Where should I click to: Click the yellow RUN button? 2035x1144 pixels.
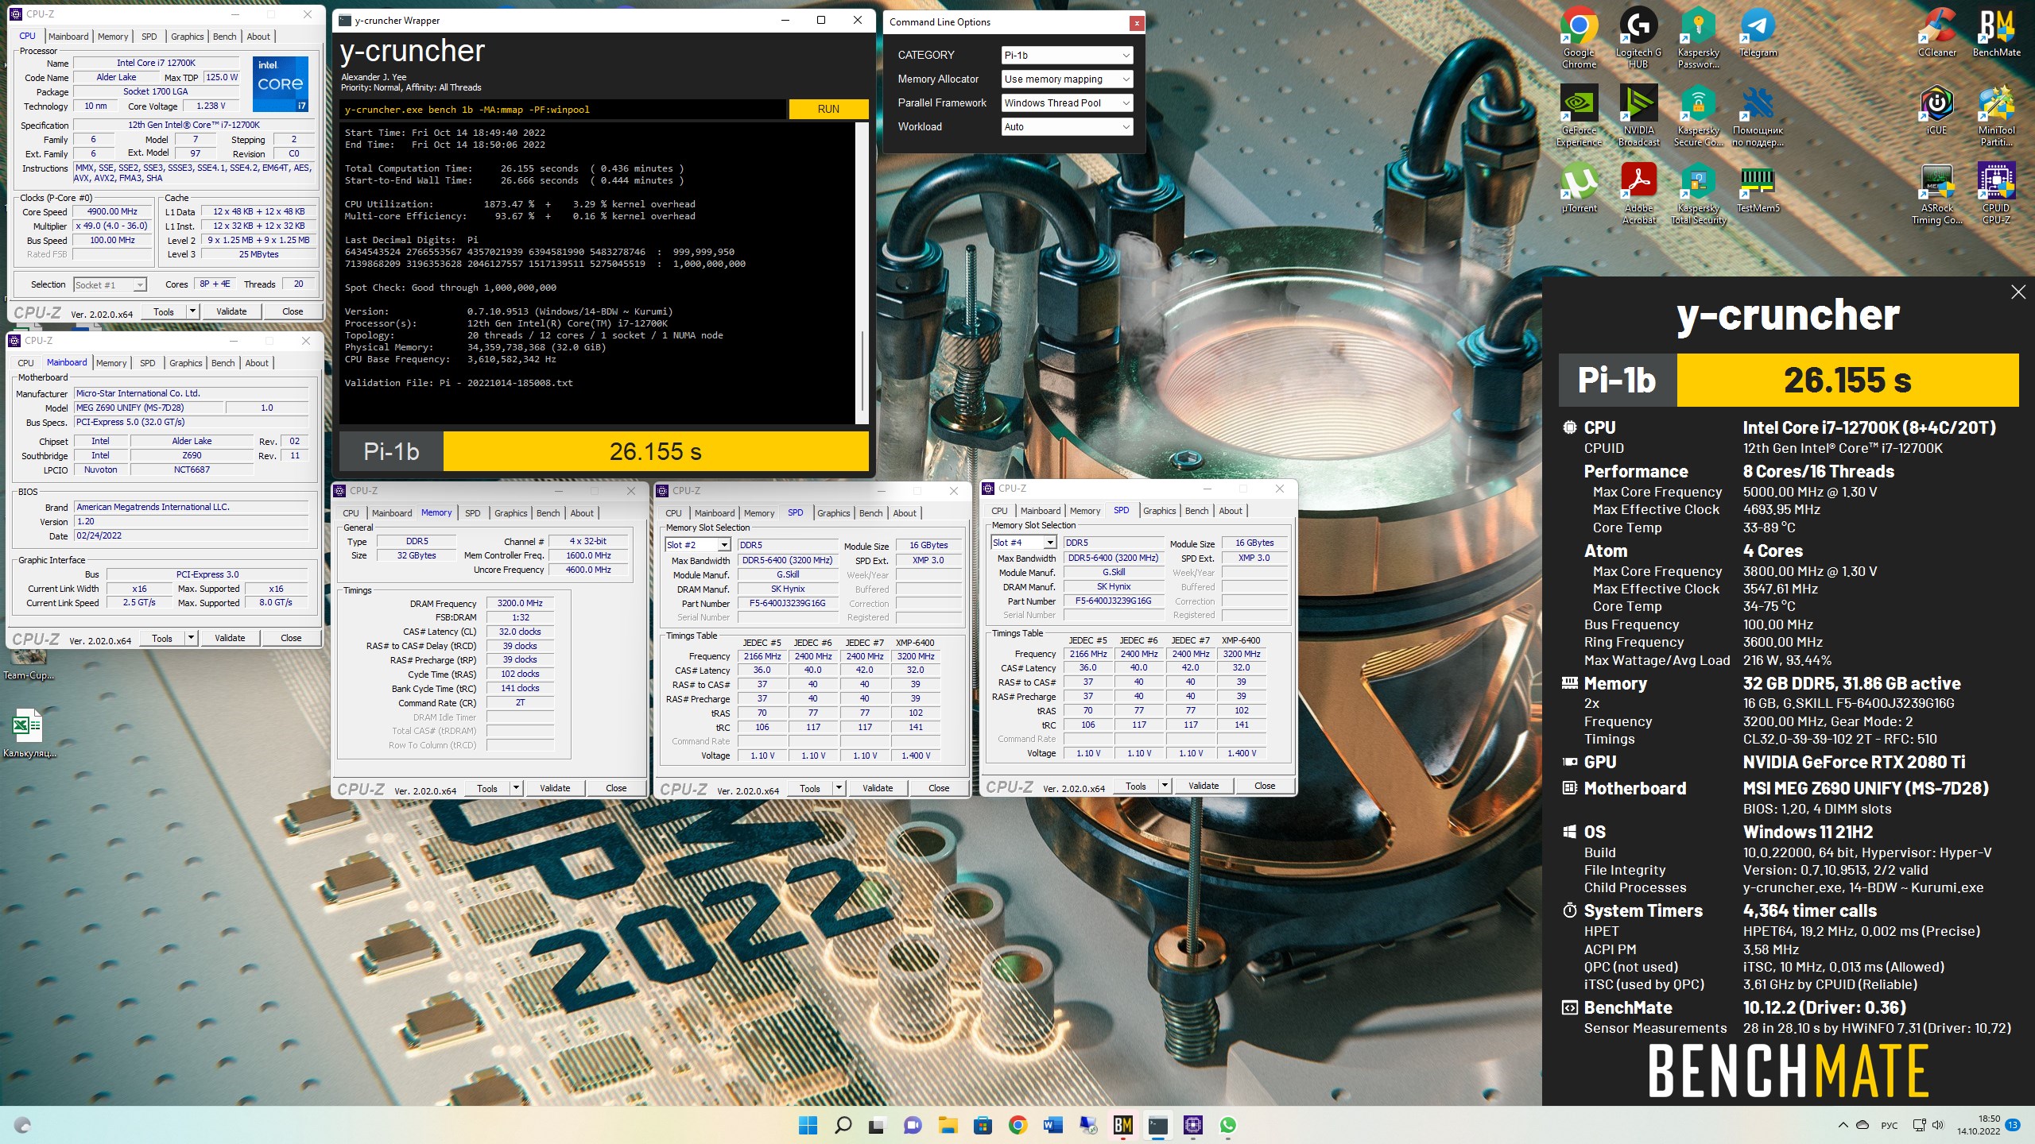pyautogui.click(x=828, y=109)
